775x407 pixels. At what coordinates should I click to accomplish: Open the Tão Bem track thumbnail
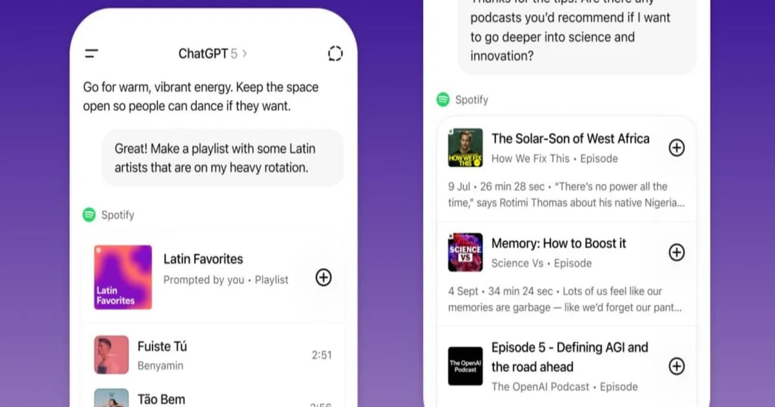point(111,397)
